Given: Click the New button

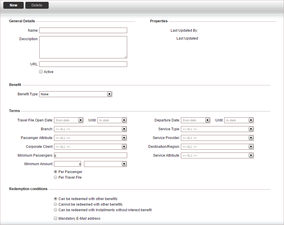Looking at the screenshot, I should (x=14, y=5).
